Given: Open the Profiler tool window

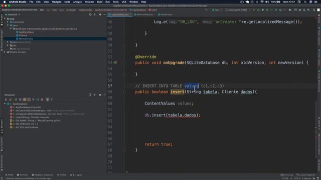Looking at the screenshot, I should click(62, 175).
